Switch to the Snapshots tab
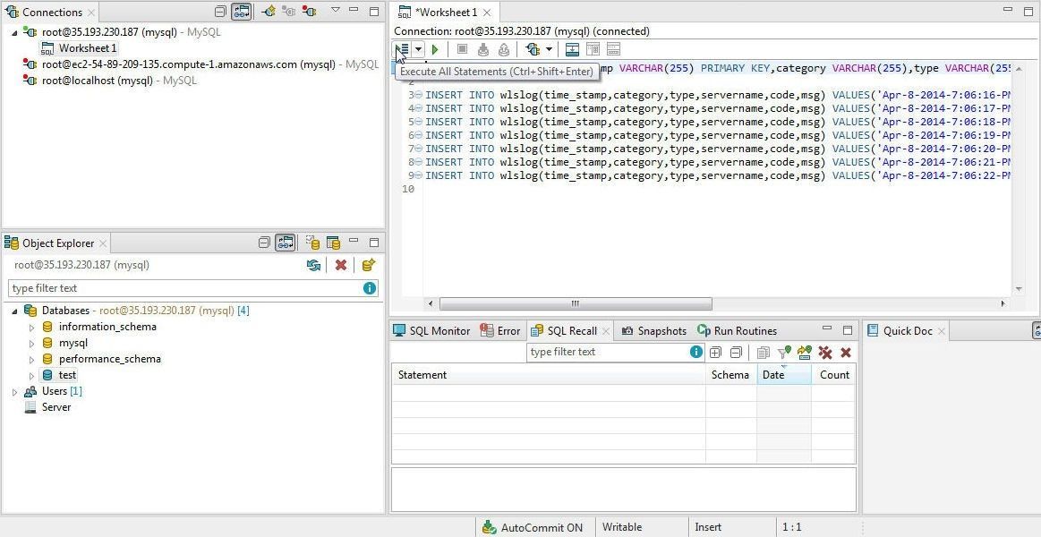The image size is (1041, 537). click(654, 330)
